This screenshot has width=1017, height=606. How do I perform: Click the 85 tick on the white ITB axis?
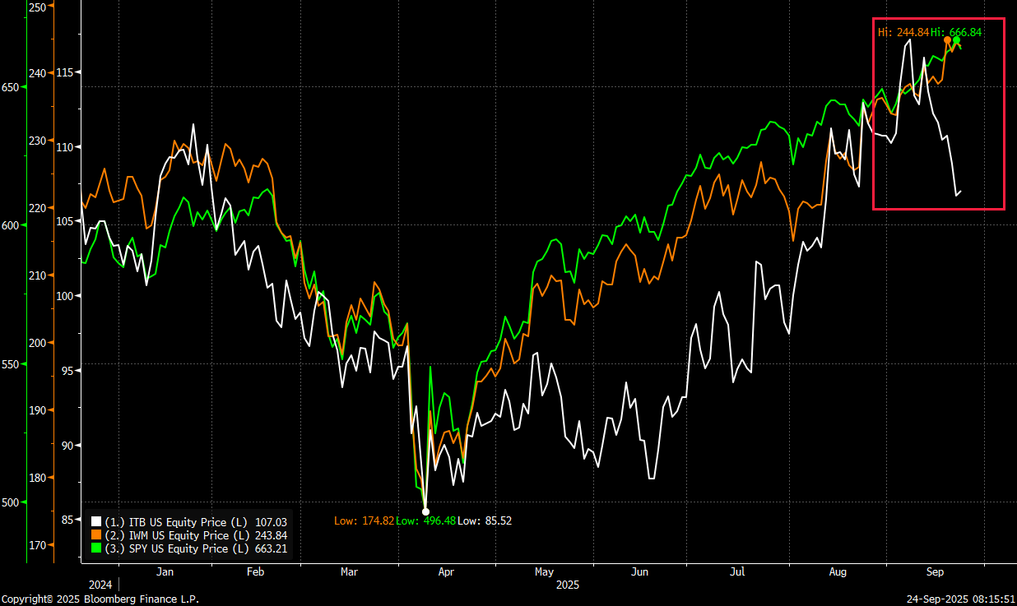(67, 520)
